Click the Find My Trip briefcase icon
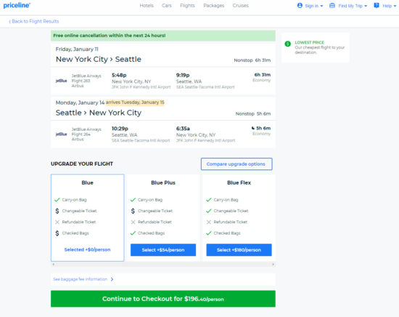Image resolution: width=399 pixels, height=317 pixels. click(332, 5)
